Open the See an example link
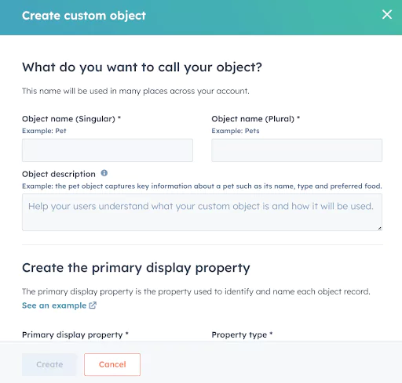 (x=54, y=305)
